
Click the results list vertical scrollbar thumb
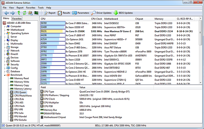click(200, 32)
